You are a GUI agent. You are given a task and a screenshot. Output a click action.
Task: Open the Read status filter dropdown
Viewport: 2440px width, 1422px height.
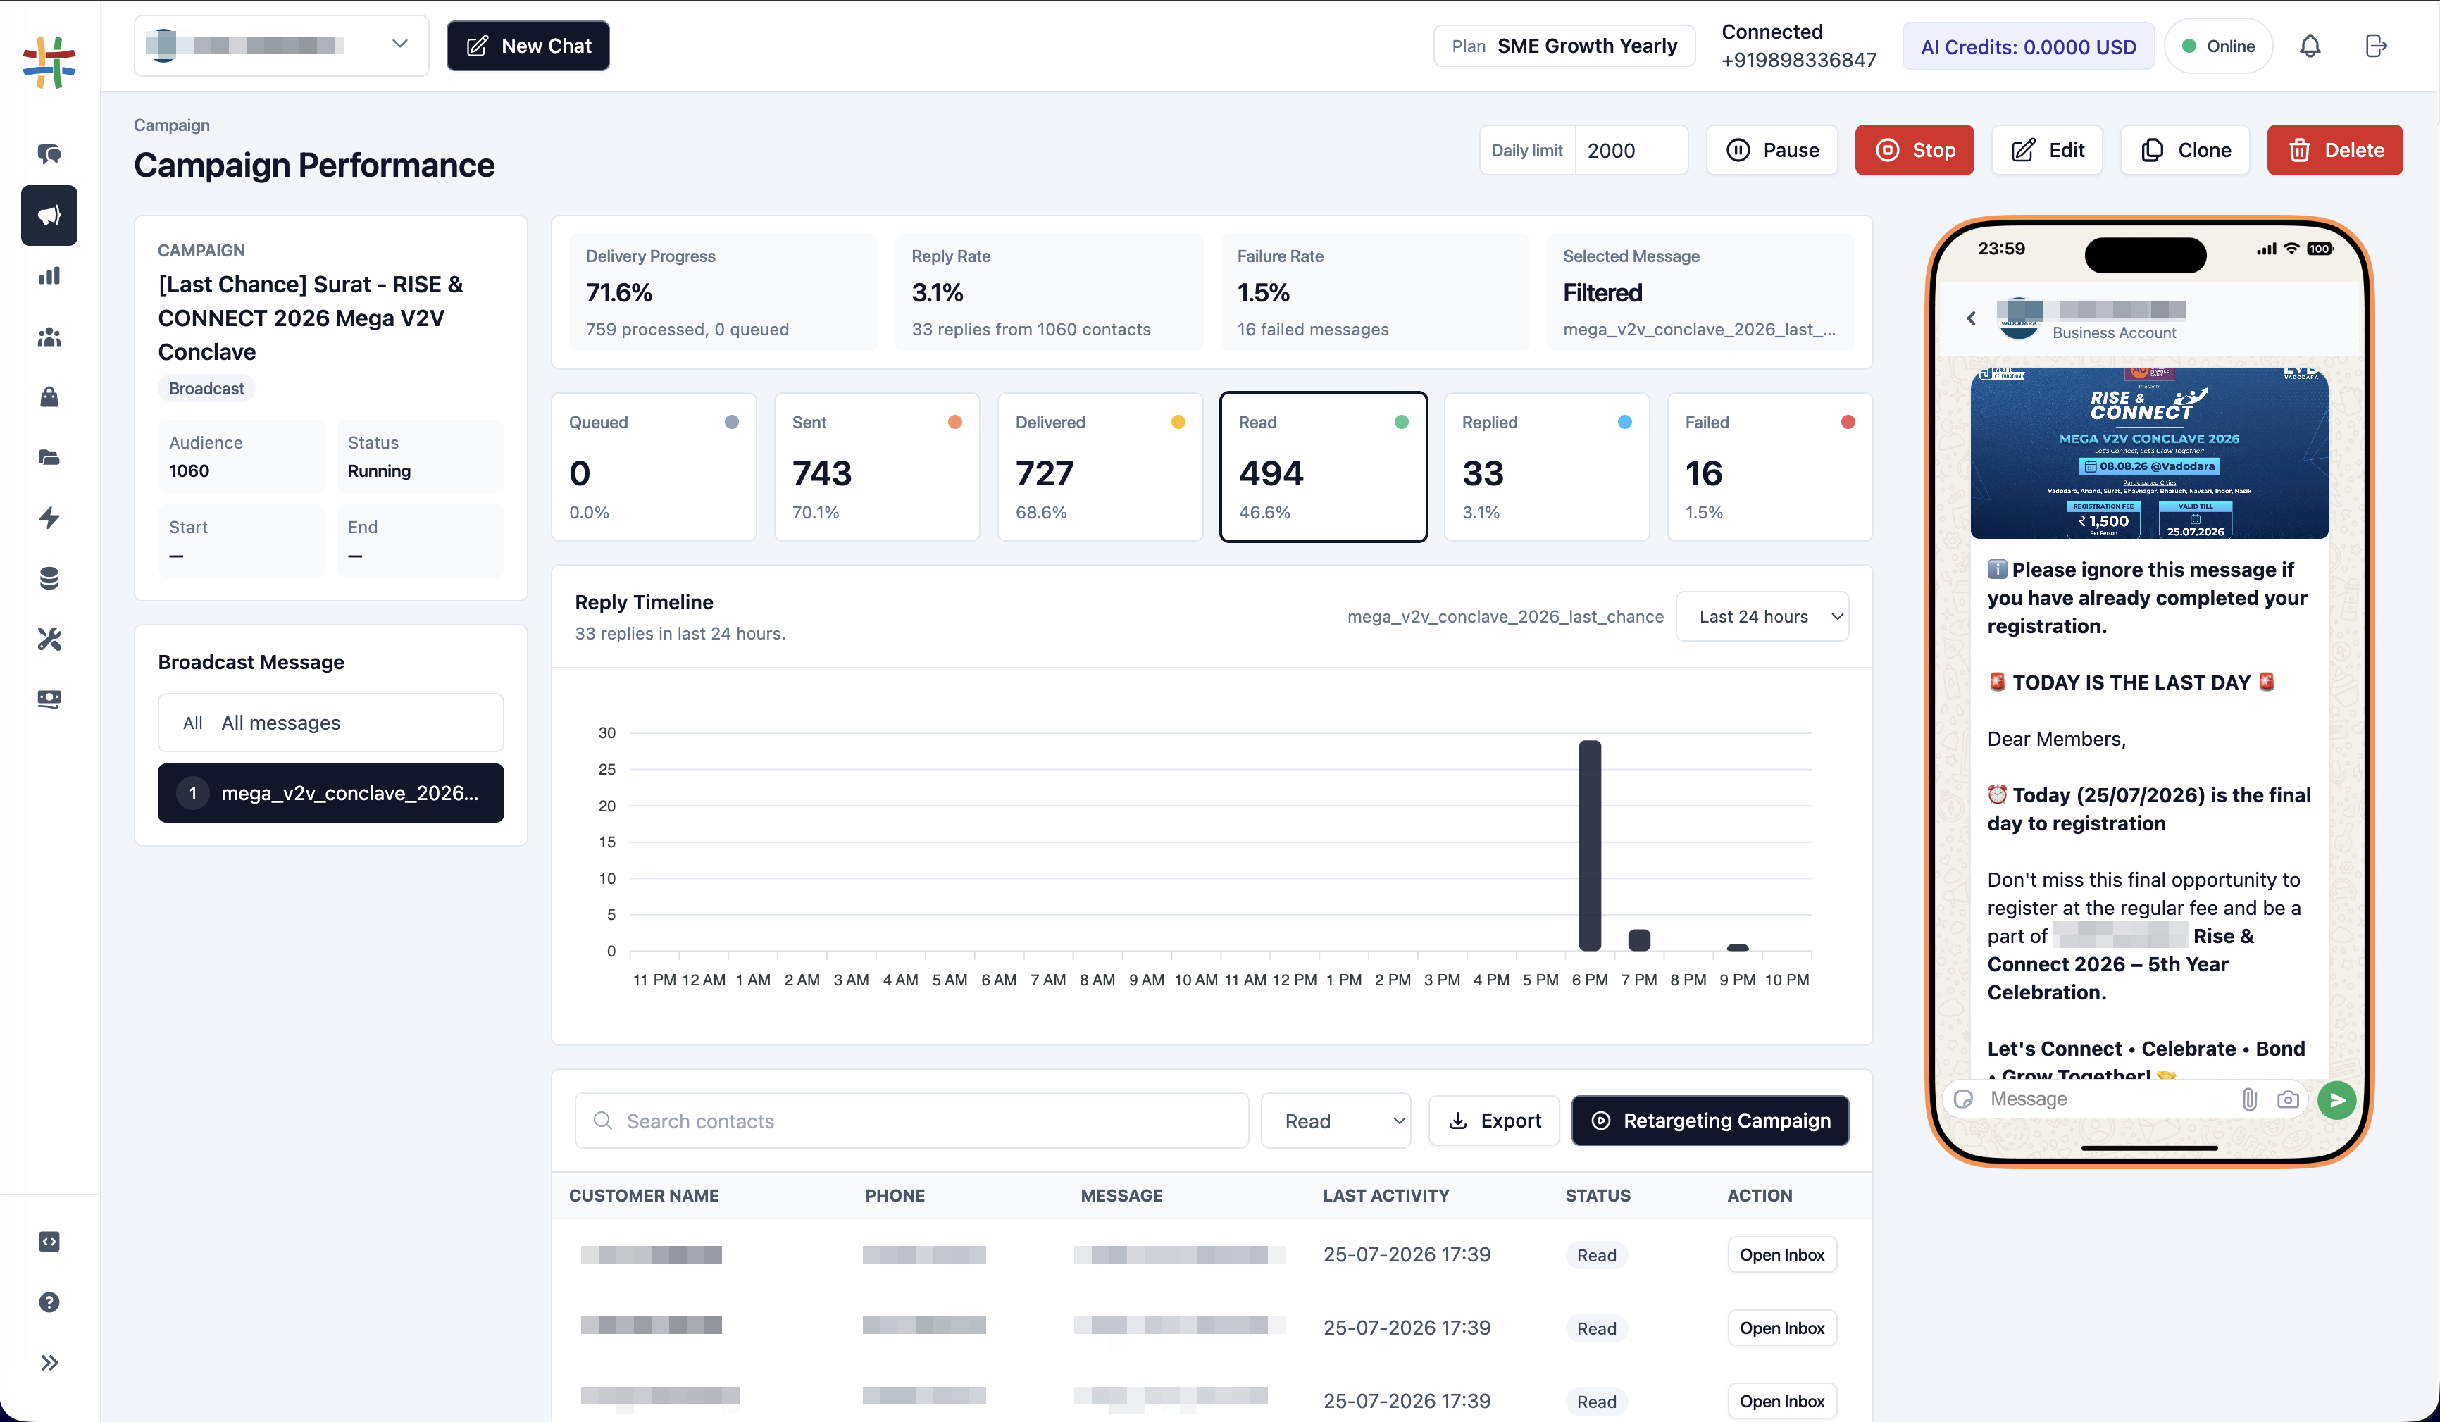[x=1336, y=1121]
